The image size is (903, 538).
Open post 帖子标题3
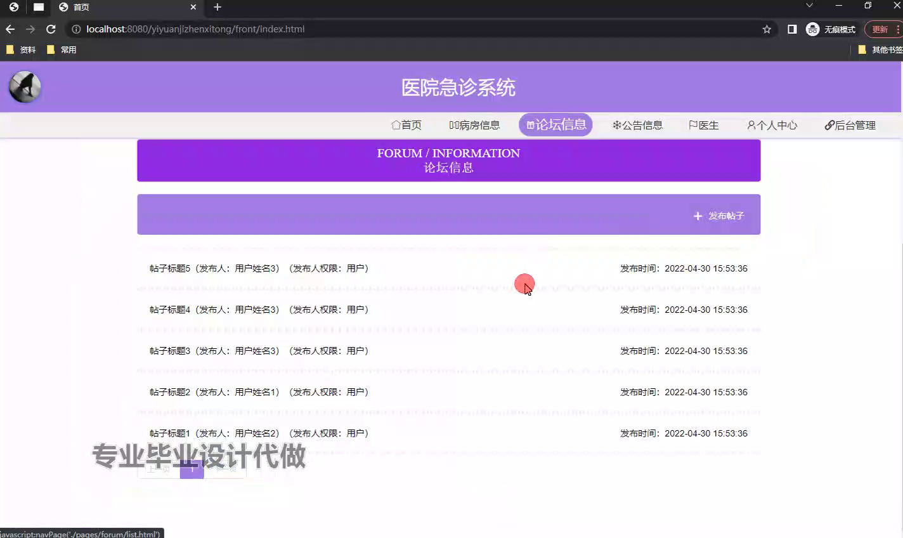(x=448, y=351)
